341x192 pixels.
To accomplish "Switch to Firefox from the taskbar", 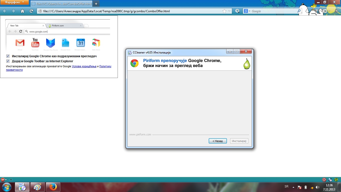I will click(53, 187).
